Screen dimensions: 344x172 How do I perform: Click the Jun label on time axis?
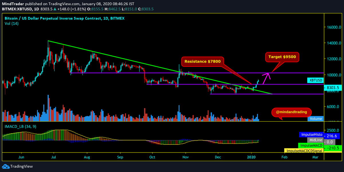(21, 157)
